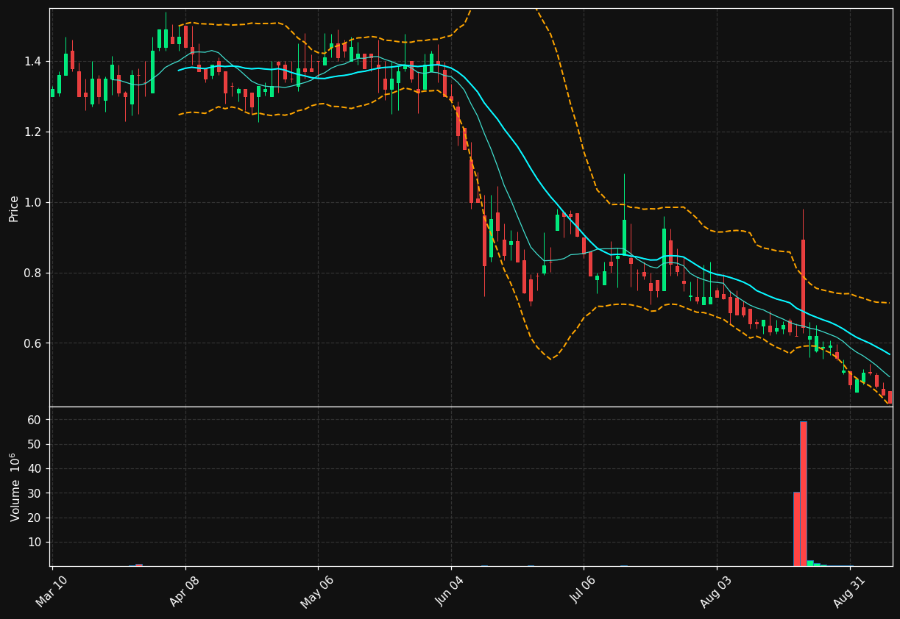The height and width of the screenshot is (619, 900).
Task: Click the red volume bar reaching 30
Action: (x=796, y=529)
